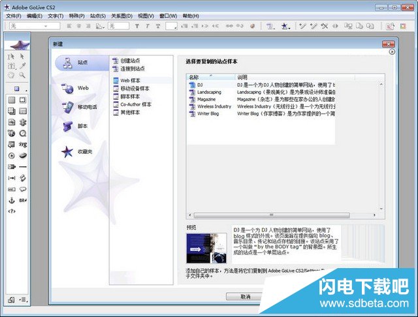418x317 pixels.
Task: Click the bold T toolbar icon
Action: click(137, 26)
